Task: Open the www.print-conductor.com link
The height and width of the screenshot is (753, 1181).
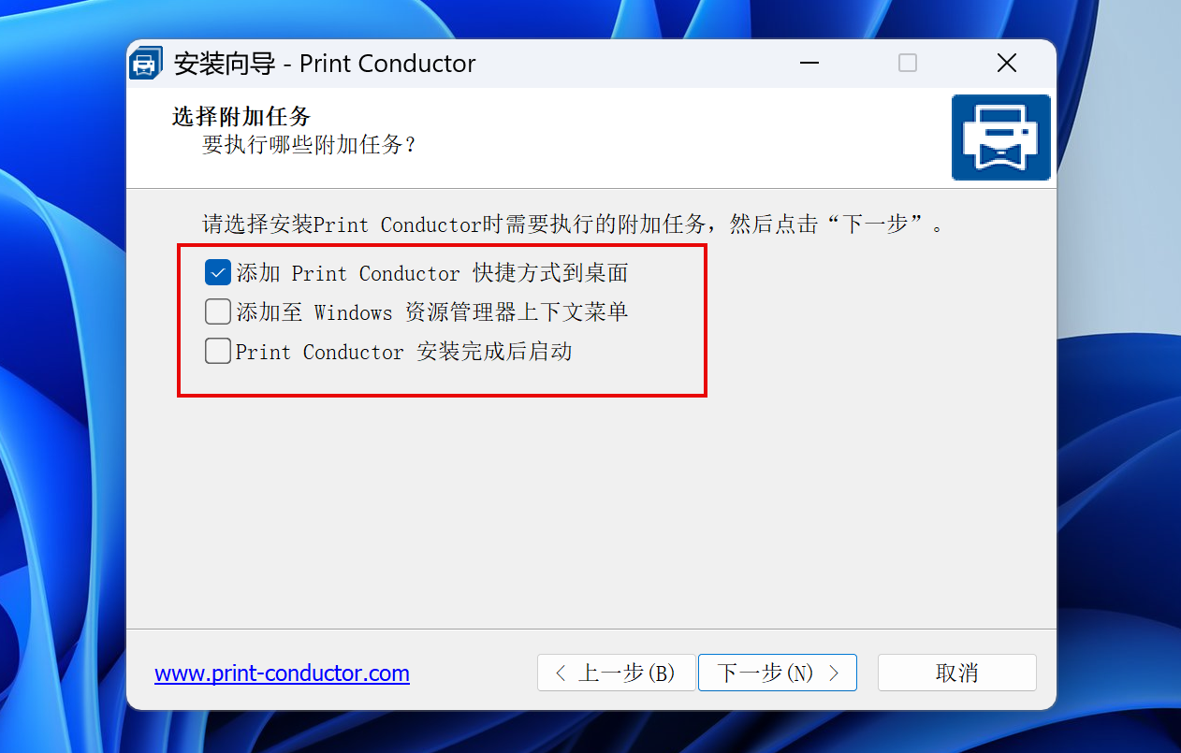Action: pos(282,673)
